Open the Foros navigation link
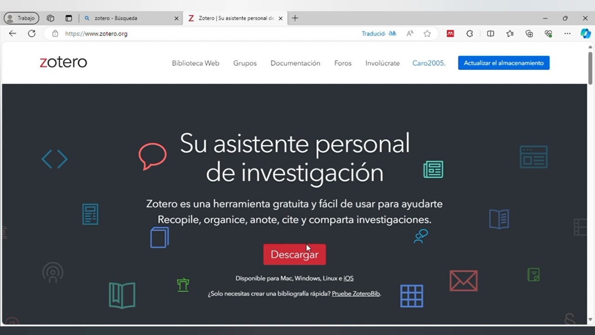 pyautogui.click(x=343, y=63)
